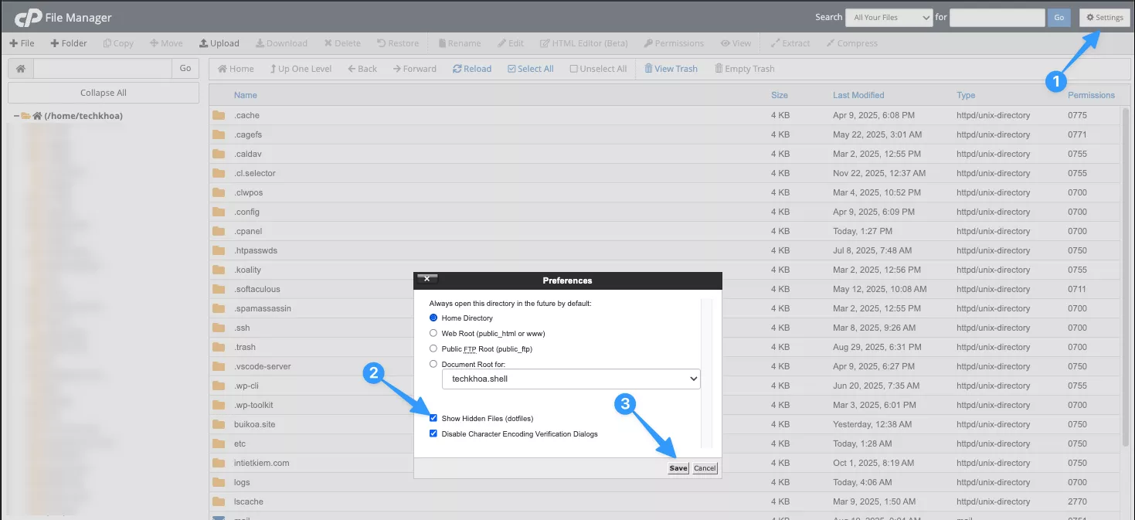
Task: Click inside the search input field
Action: click(997, 17)
